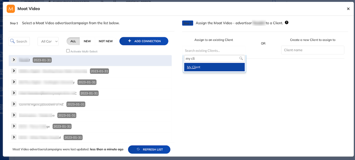This screenshot has width=355, height=160.
Task: Click the help question mark icon
Action: click(x=287, y=22)
